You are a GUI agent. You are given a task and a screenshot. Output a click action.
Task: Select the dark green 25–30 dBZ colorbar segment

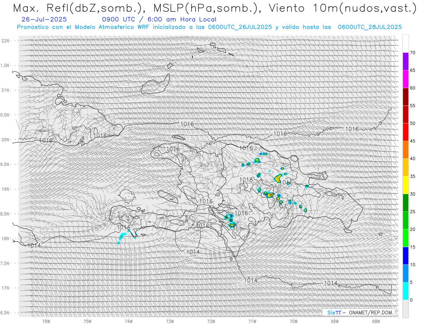(x=405, y=203)
